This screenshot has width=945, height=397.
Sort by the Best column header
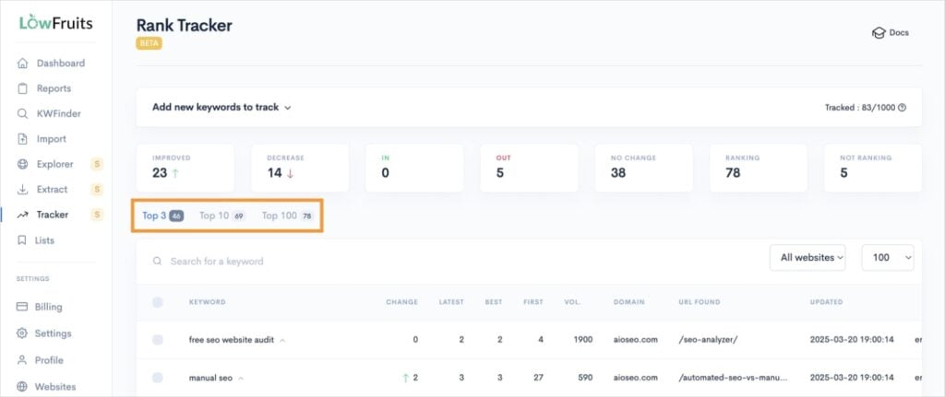tap(494, 302)
